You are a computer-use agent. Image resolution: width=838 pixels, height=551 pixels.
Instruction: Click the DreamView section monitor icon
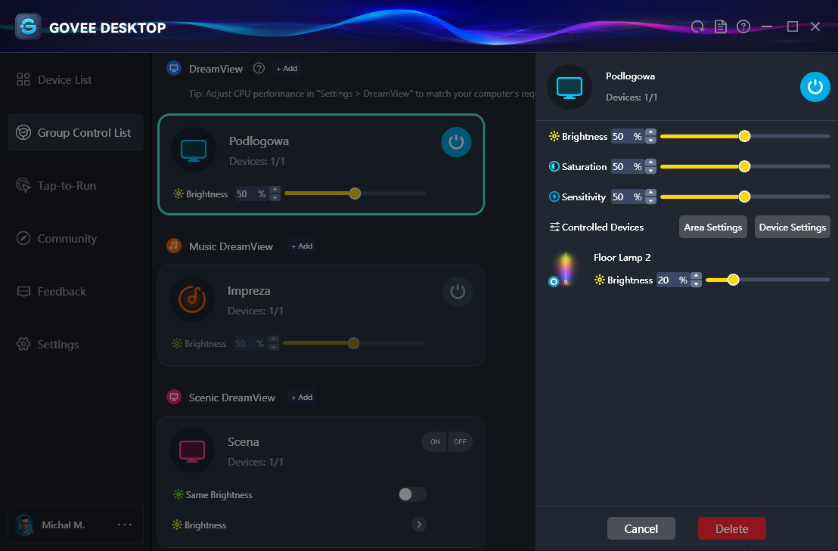pyautogui.click(x=174, y=68)
